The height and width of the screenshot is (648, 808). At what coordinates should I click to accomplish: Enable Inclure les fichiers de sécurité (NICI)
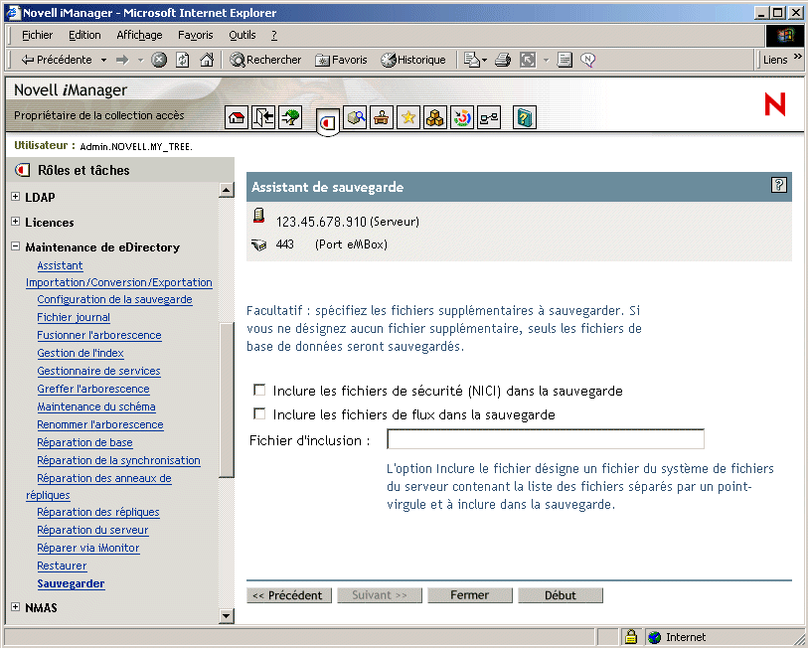point(259,390)
